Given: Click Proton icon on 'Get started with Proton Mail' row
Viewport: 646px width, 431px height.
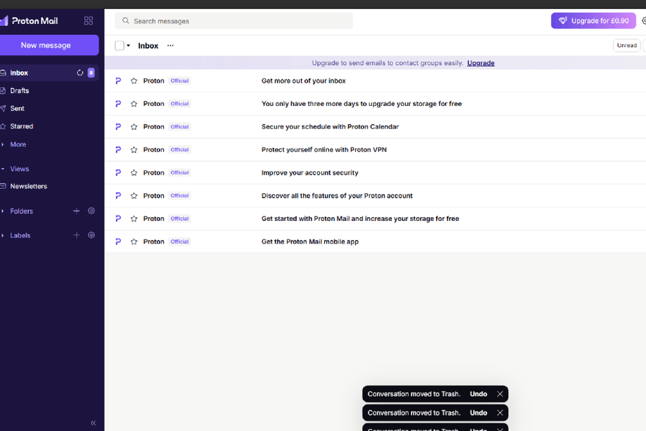Looking at the screenshot, I should [118, 218].
